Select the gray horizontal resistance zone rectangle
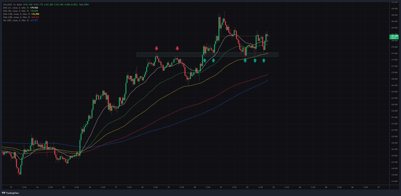401x196 pixels. click(x=207, y=54)
